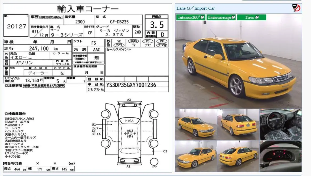This screenshot has height=176, width=311.
Task: Click the C3 mark beside the car diagram
Action: click(165, 151)
